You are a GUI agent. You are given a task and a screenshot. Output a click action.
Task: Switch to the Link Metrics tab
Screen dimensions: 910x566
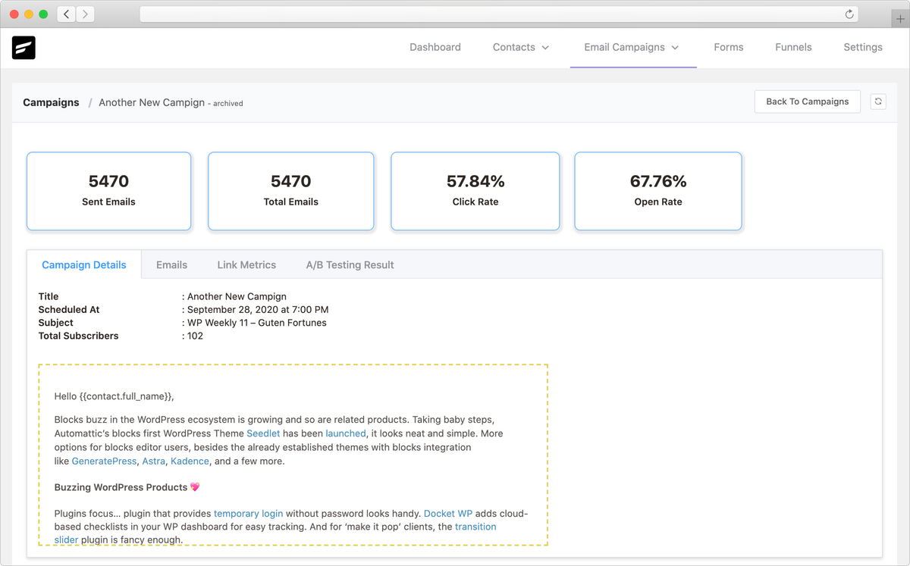(246, 265)
